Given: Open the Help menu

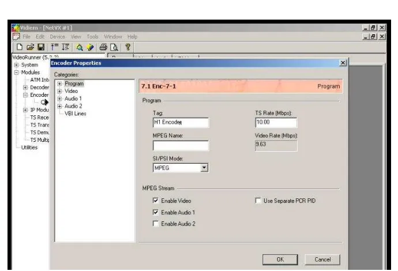Looking at the screenshot, I should pos(132,37).
